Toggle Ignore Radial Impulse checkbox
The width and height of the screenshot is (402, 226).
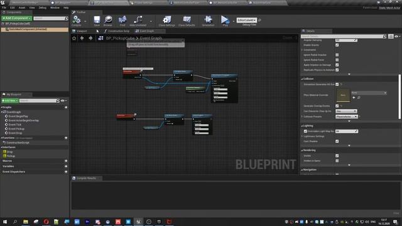[337, 55]
